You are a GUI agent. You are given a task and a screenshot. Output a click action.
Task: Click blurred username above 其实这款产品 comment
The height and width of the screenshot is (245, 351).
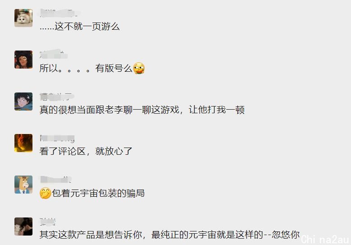[47, 222]
